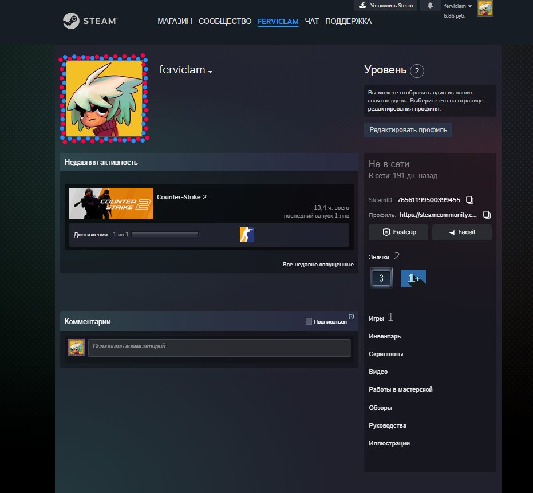Screen dimensions: 533x493
Task: Open the Faceit profile button
Action: [461, 232]
